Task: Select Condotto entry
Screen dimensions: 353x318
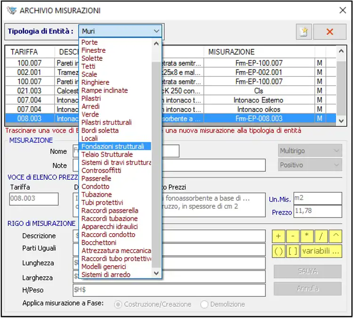Action: [115, 186]
